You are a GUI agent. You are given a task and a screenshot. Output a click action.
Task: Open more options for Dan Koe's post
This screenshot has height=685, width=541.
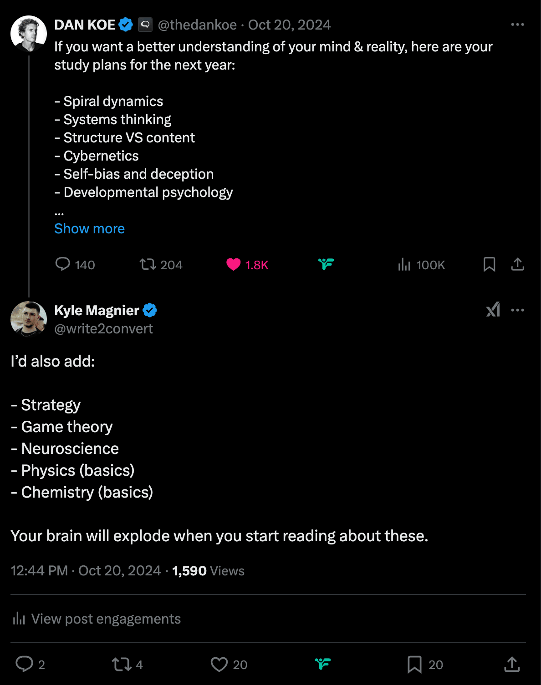point(517,25)
